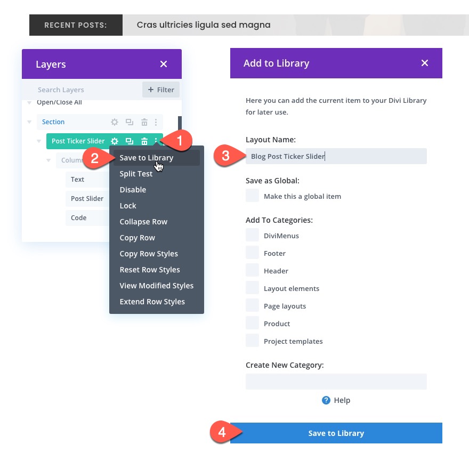Screen dimensions: 469x469
Task: Select 'Save to Library' from the context menu
Action: tap(146, 157)
